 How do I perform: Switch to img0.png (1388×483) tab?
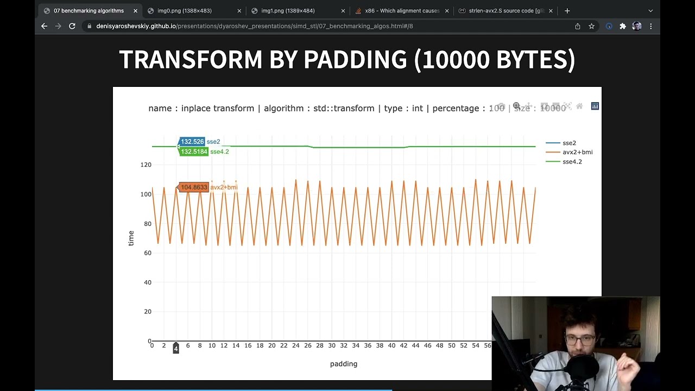194,11
